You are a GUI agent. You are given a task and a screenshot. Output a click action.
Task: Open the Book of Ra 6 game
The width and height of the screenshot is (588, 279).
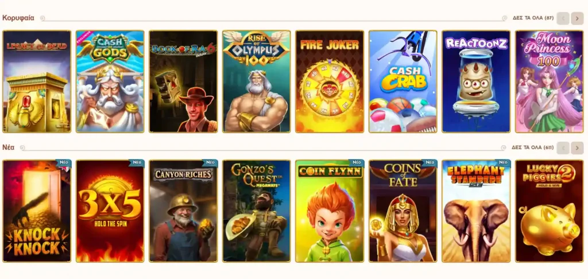[183, 82]
